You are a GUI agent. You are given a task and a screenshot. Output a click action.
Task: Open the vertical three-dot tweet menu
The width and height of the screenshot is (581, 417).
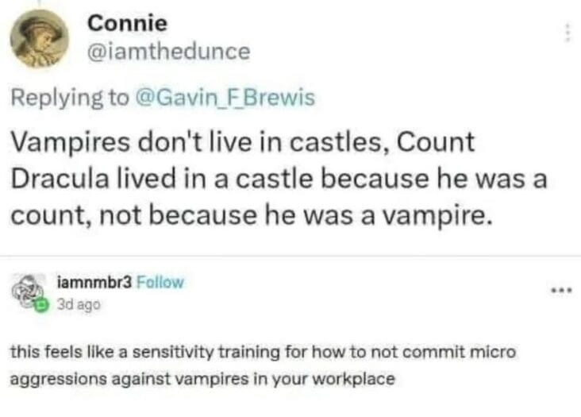point(567,33)
